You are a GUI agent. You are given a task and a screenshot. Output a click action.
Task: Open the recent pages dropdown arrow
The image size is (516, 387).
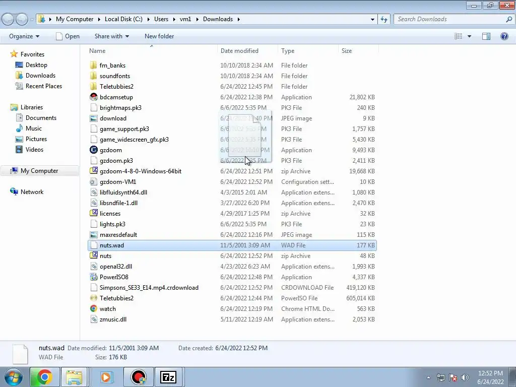[x=32, y=20]
